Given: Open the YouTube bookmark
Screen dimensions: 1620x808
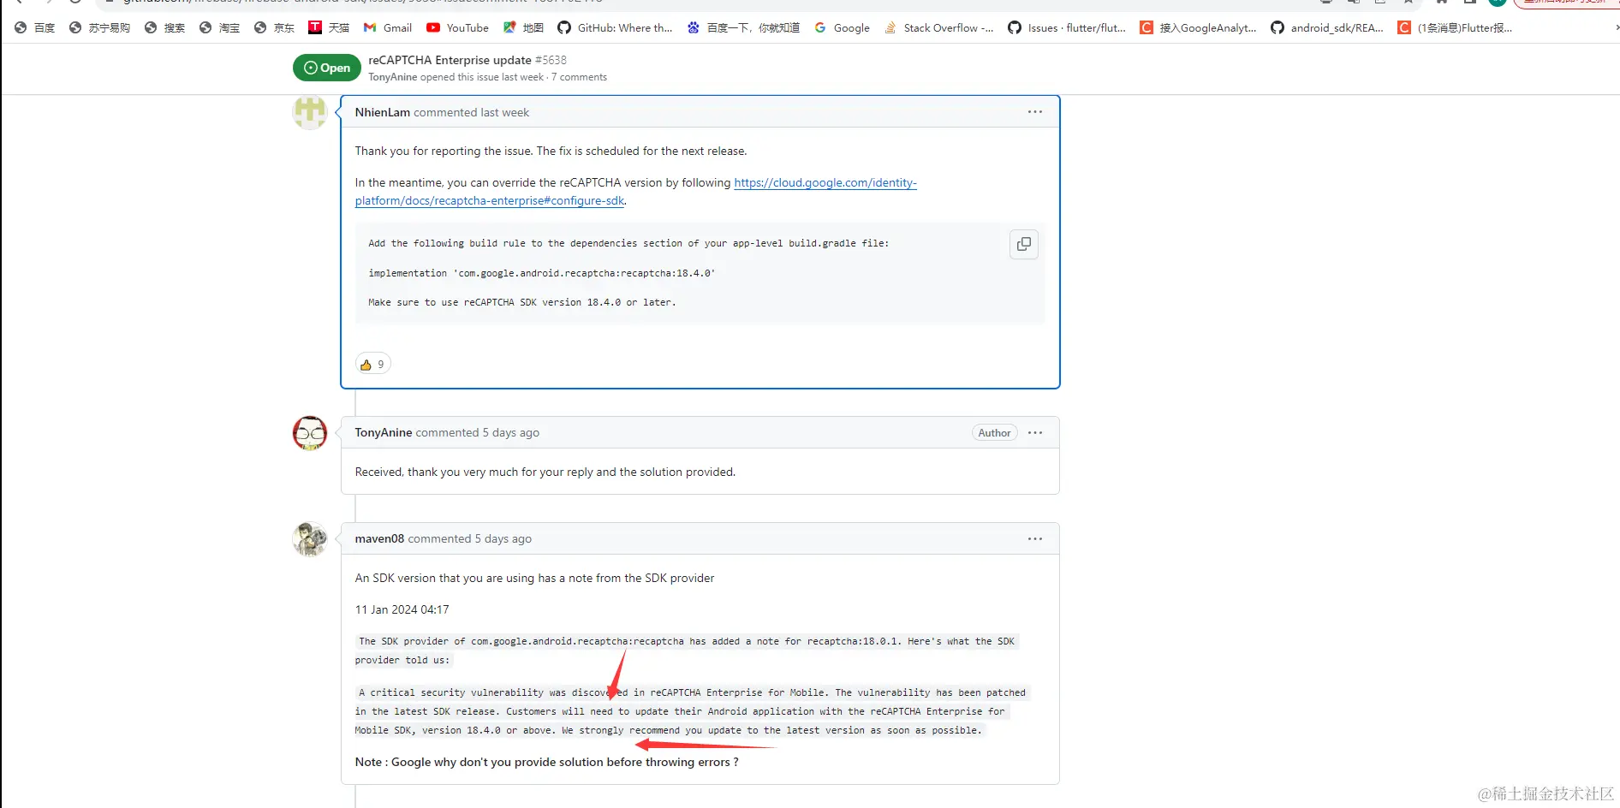Looking at the screenshot, I should point(458,27).
